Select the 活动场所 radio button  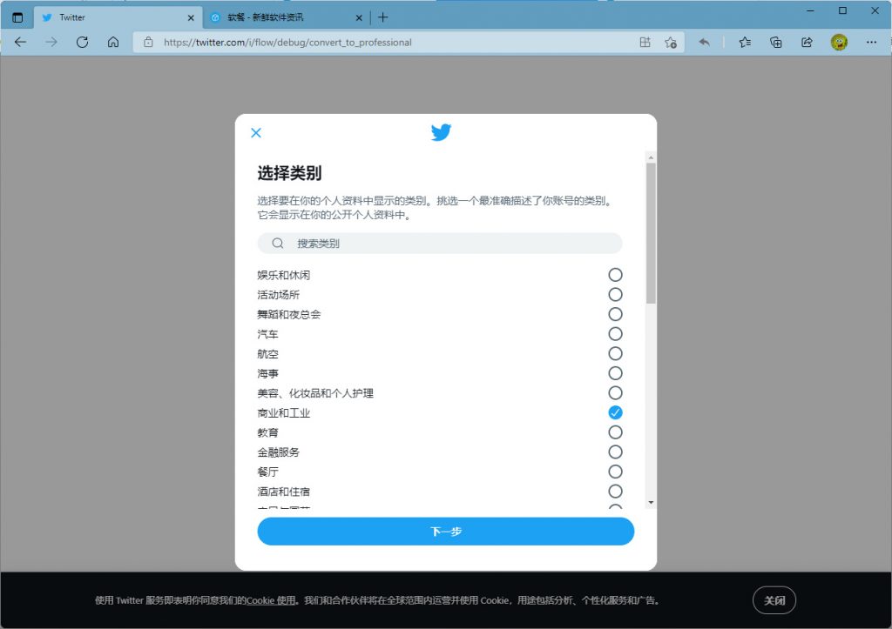(x=615, y=294)
